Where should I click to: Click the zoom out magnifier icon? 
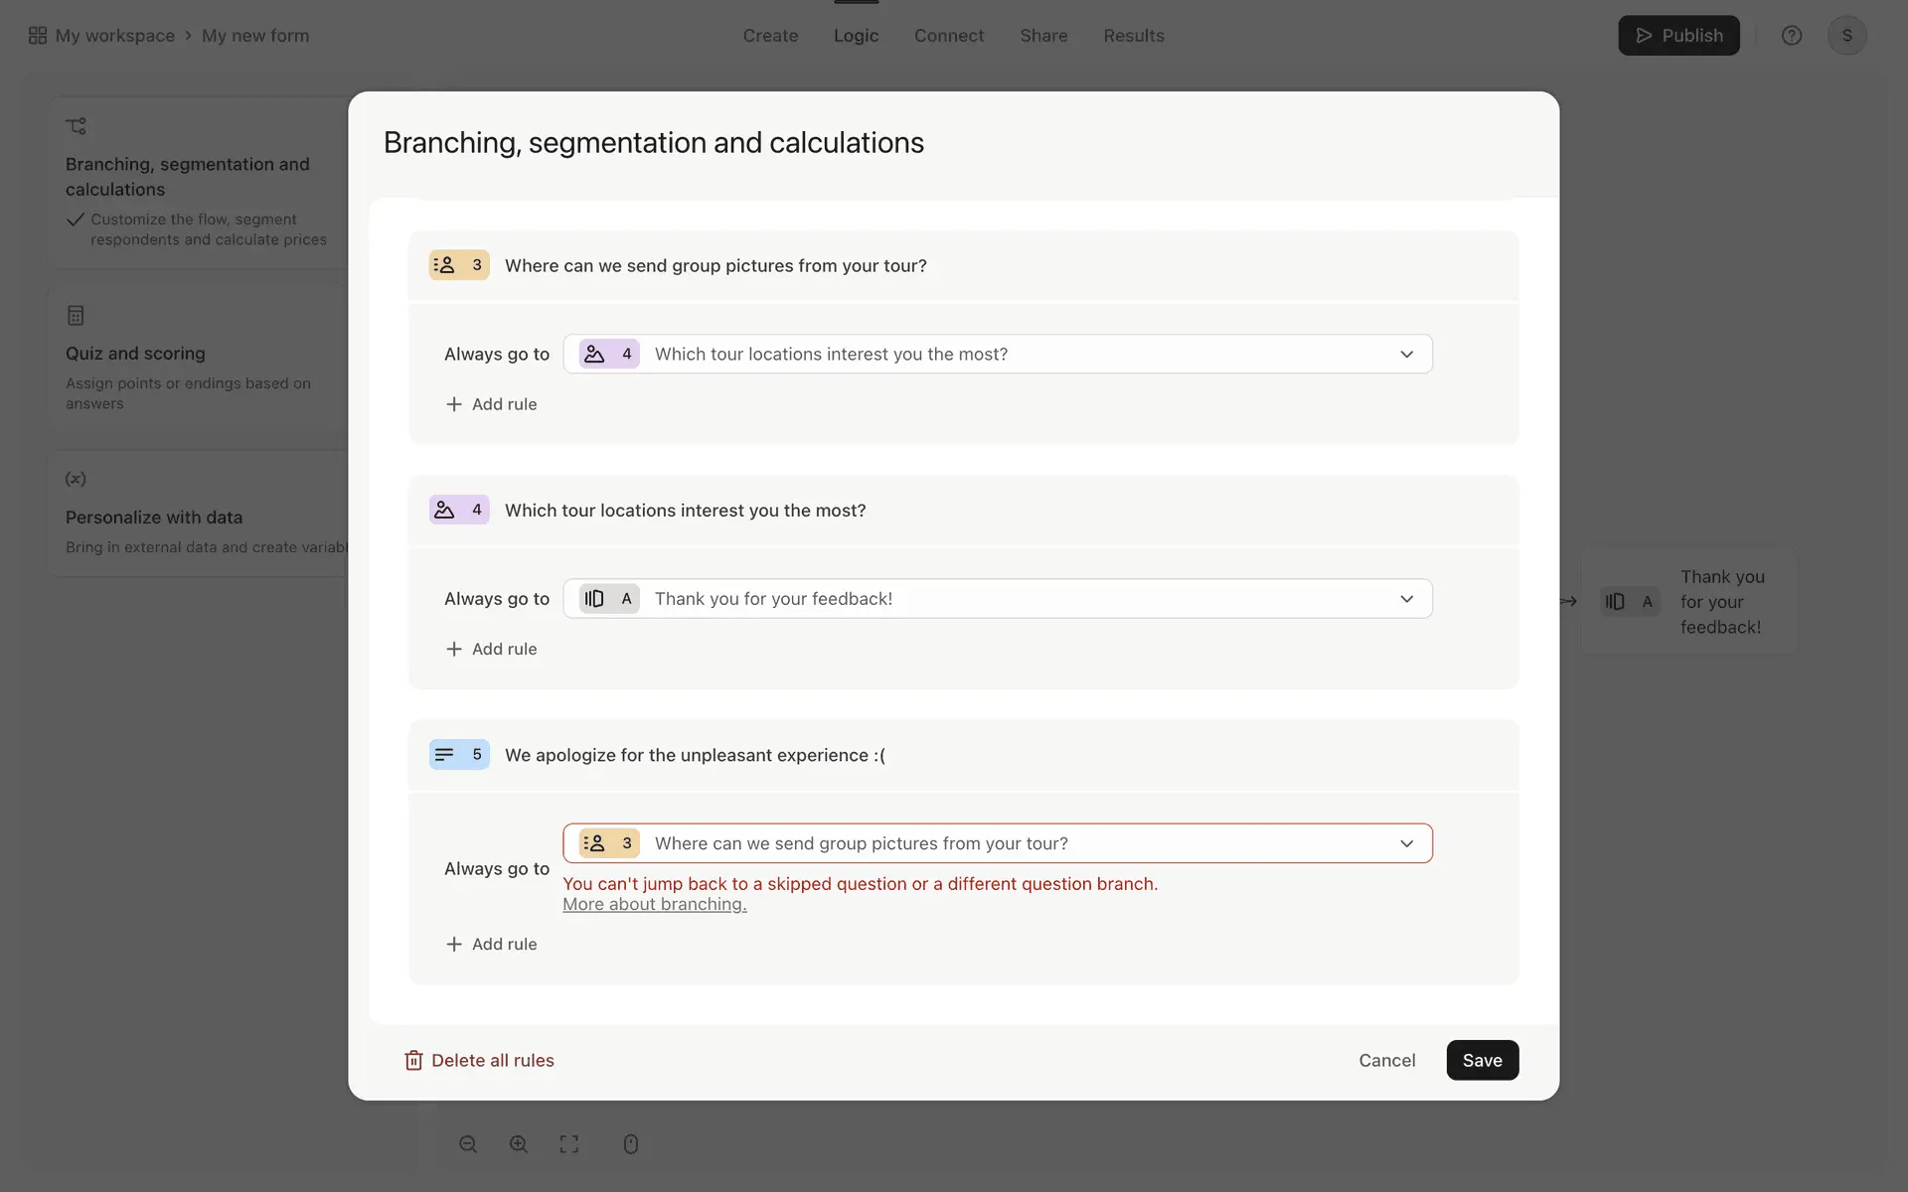click(468, 1144)
